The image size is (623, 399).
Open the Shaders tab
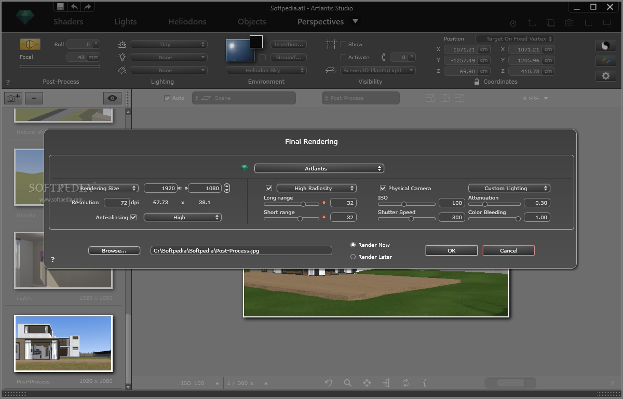[x=68, y=22]
